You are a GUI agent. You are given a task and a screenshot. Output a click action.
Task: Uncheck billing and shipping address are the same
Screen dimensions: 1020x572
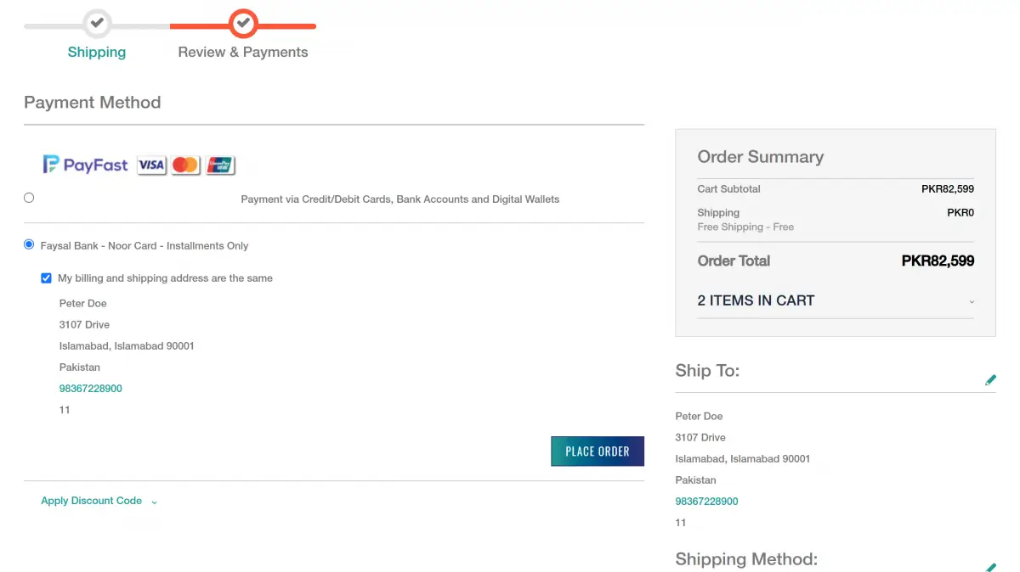[46, 278]
